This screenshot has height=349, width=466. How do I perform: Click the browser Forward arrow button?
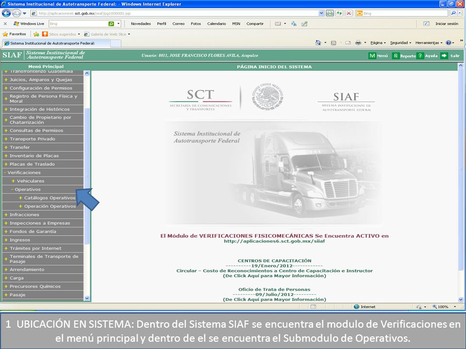(17, 14)
